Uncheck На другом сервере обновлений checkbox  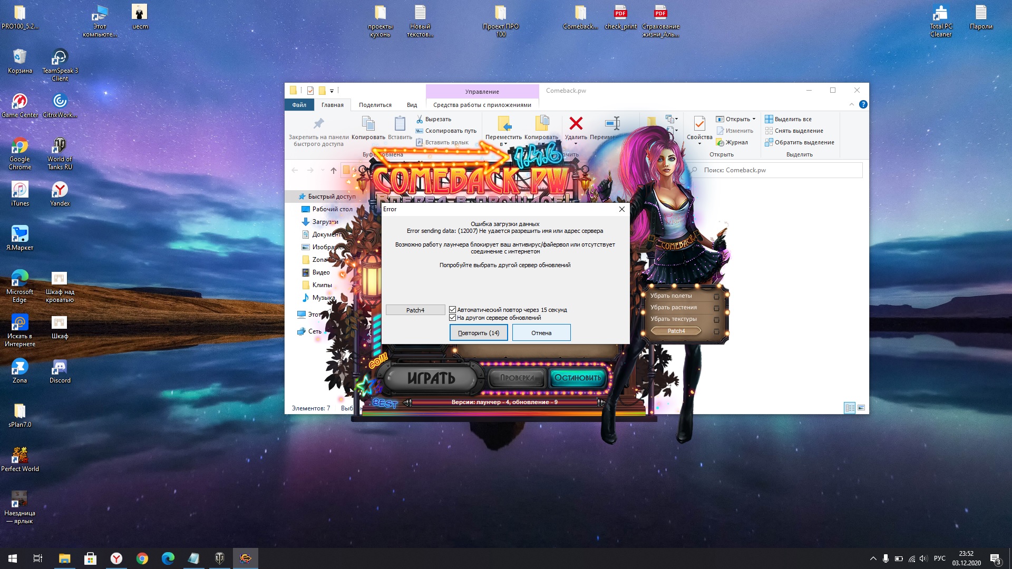coord(452,318)
